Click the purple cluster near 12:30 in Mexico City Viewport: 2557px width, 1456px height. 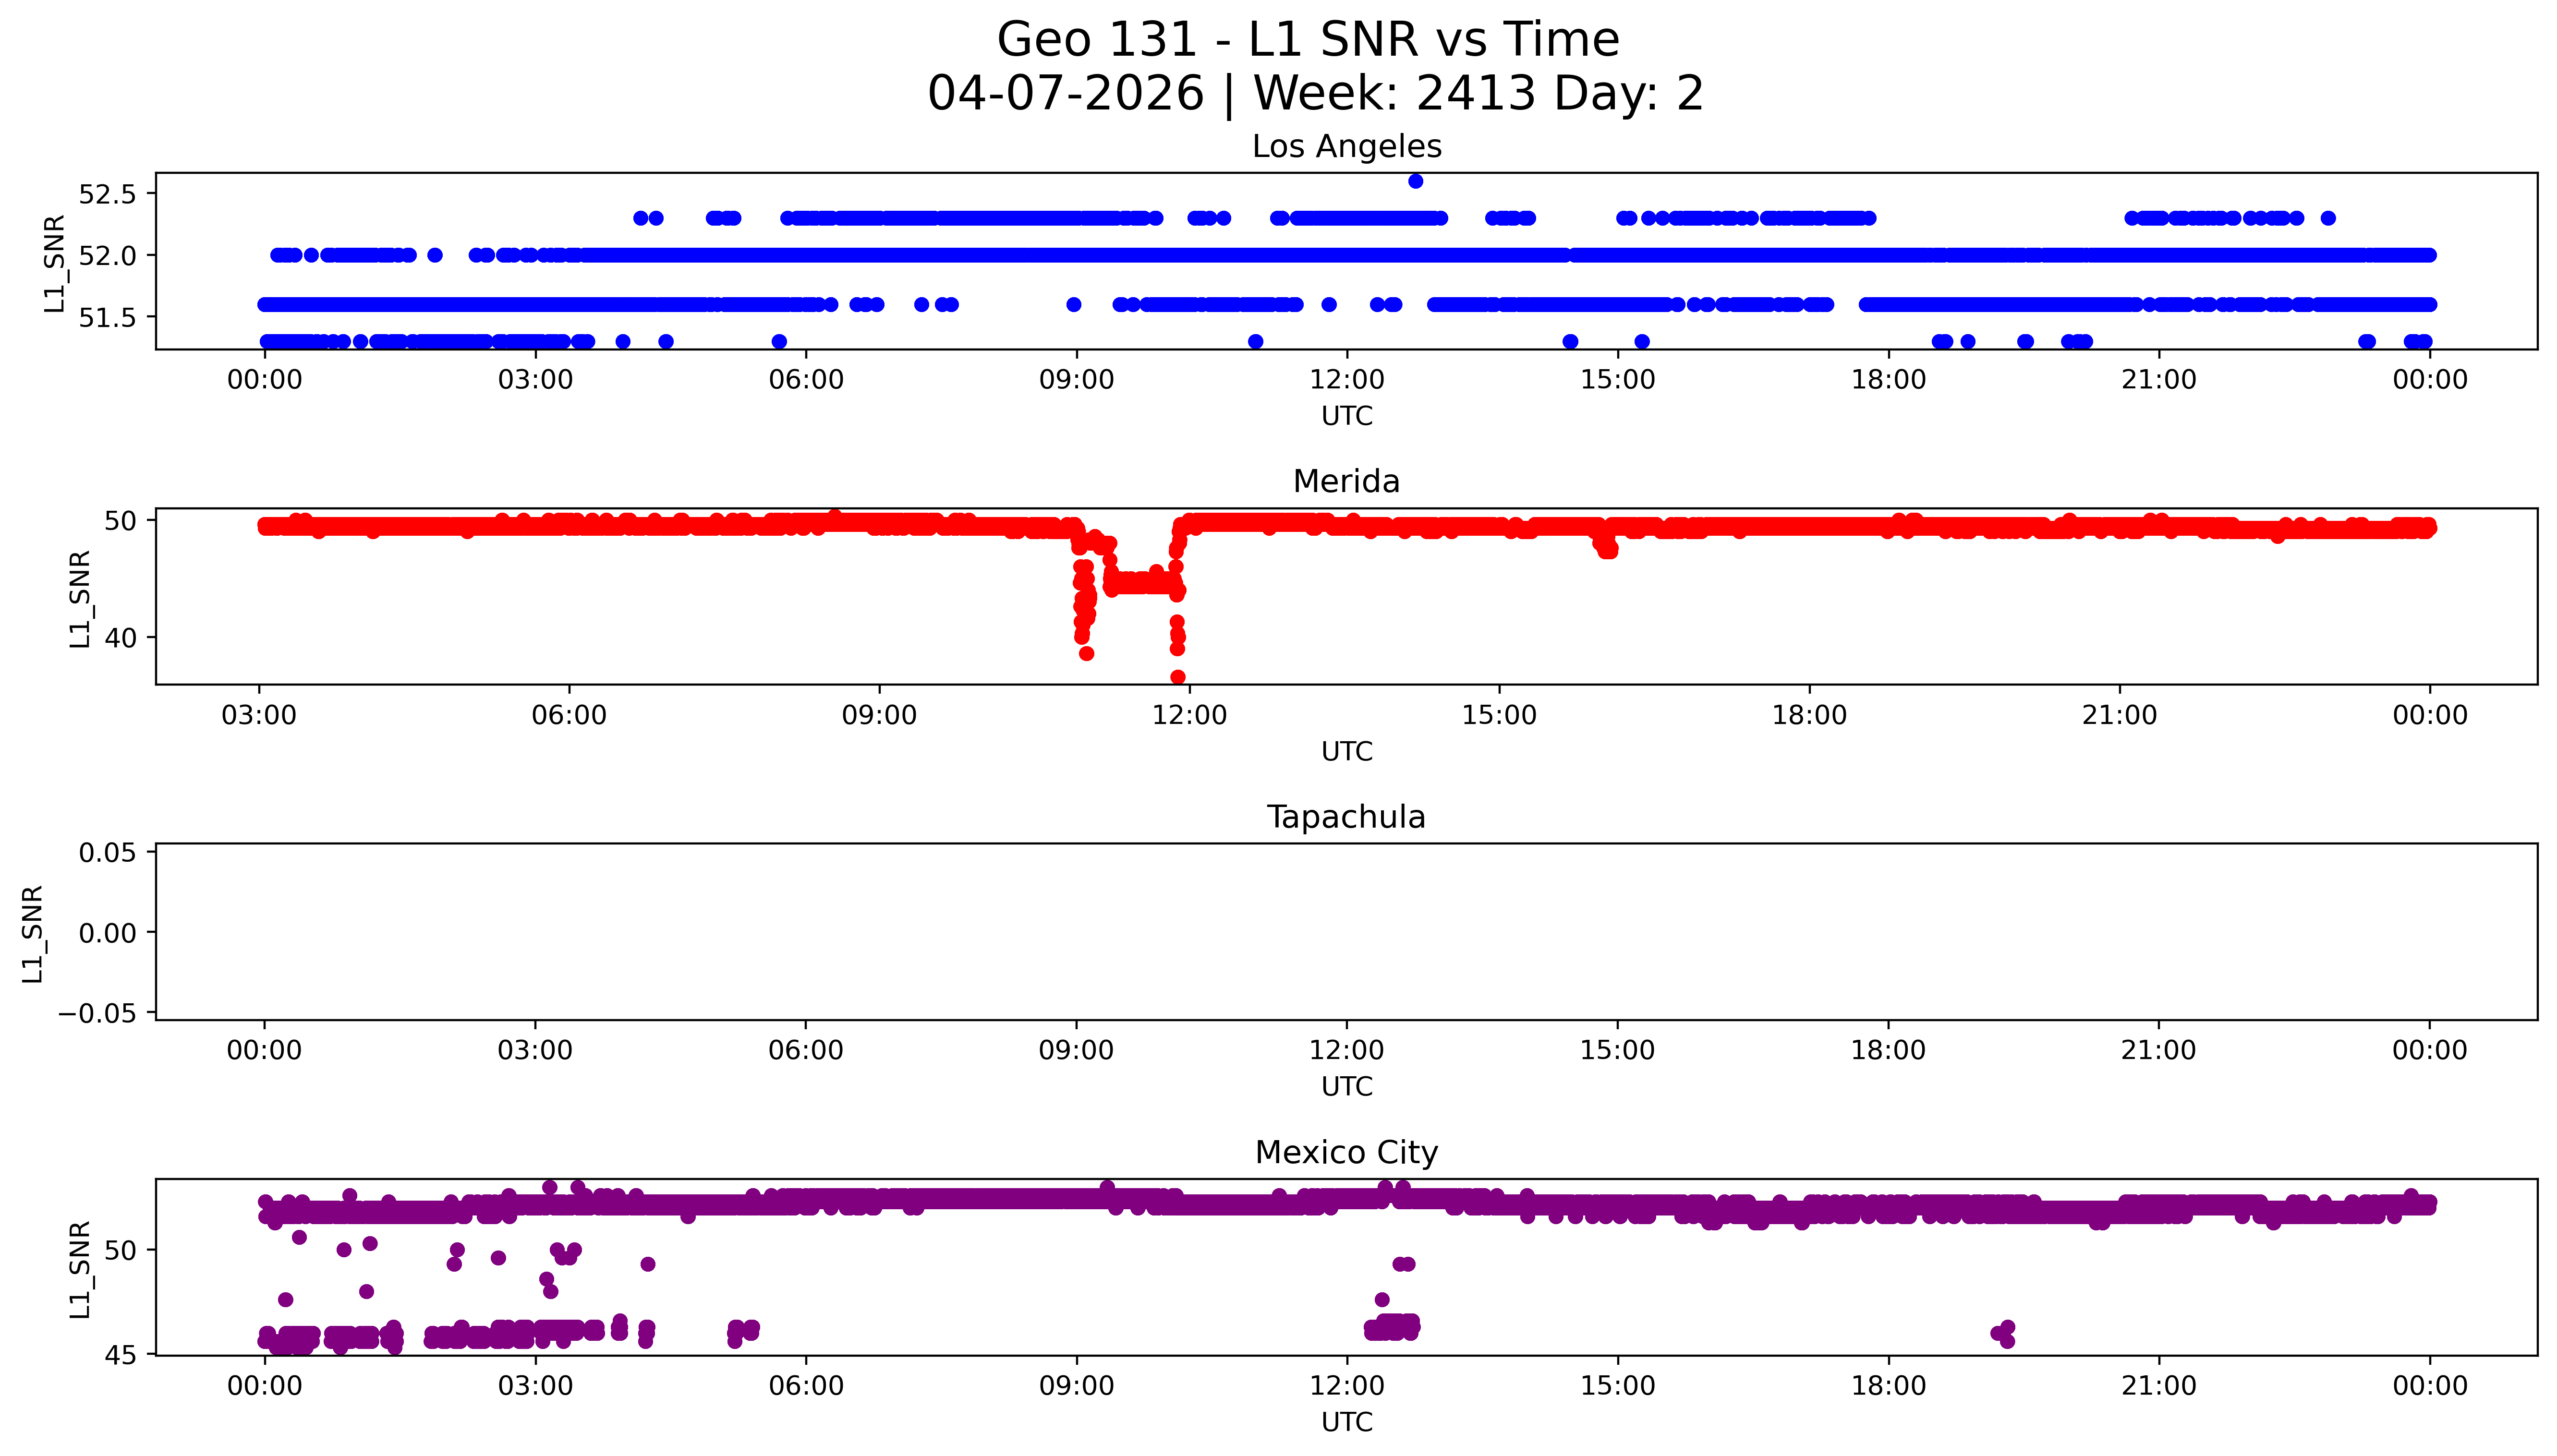click(1393, 1328)
